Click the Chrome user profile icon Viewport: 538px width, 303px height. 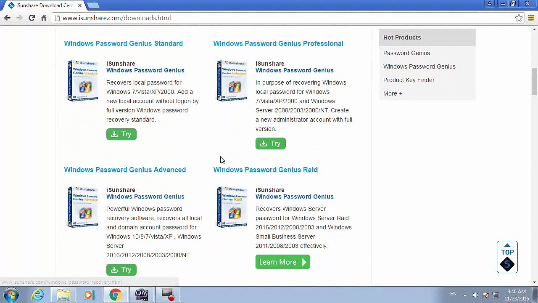(490, 4)
